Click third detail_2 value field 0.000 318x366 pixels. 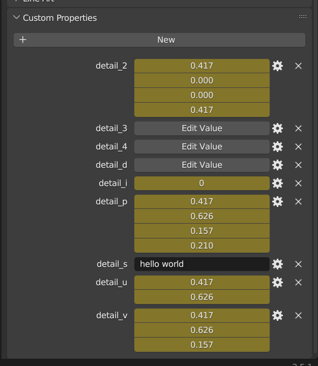coord(202,95)
